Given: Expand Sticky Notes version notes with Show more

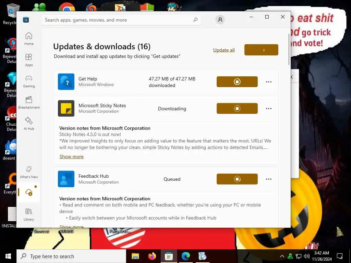Looking at the screenshot, I should pos(71,156).
